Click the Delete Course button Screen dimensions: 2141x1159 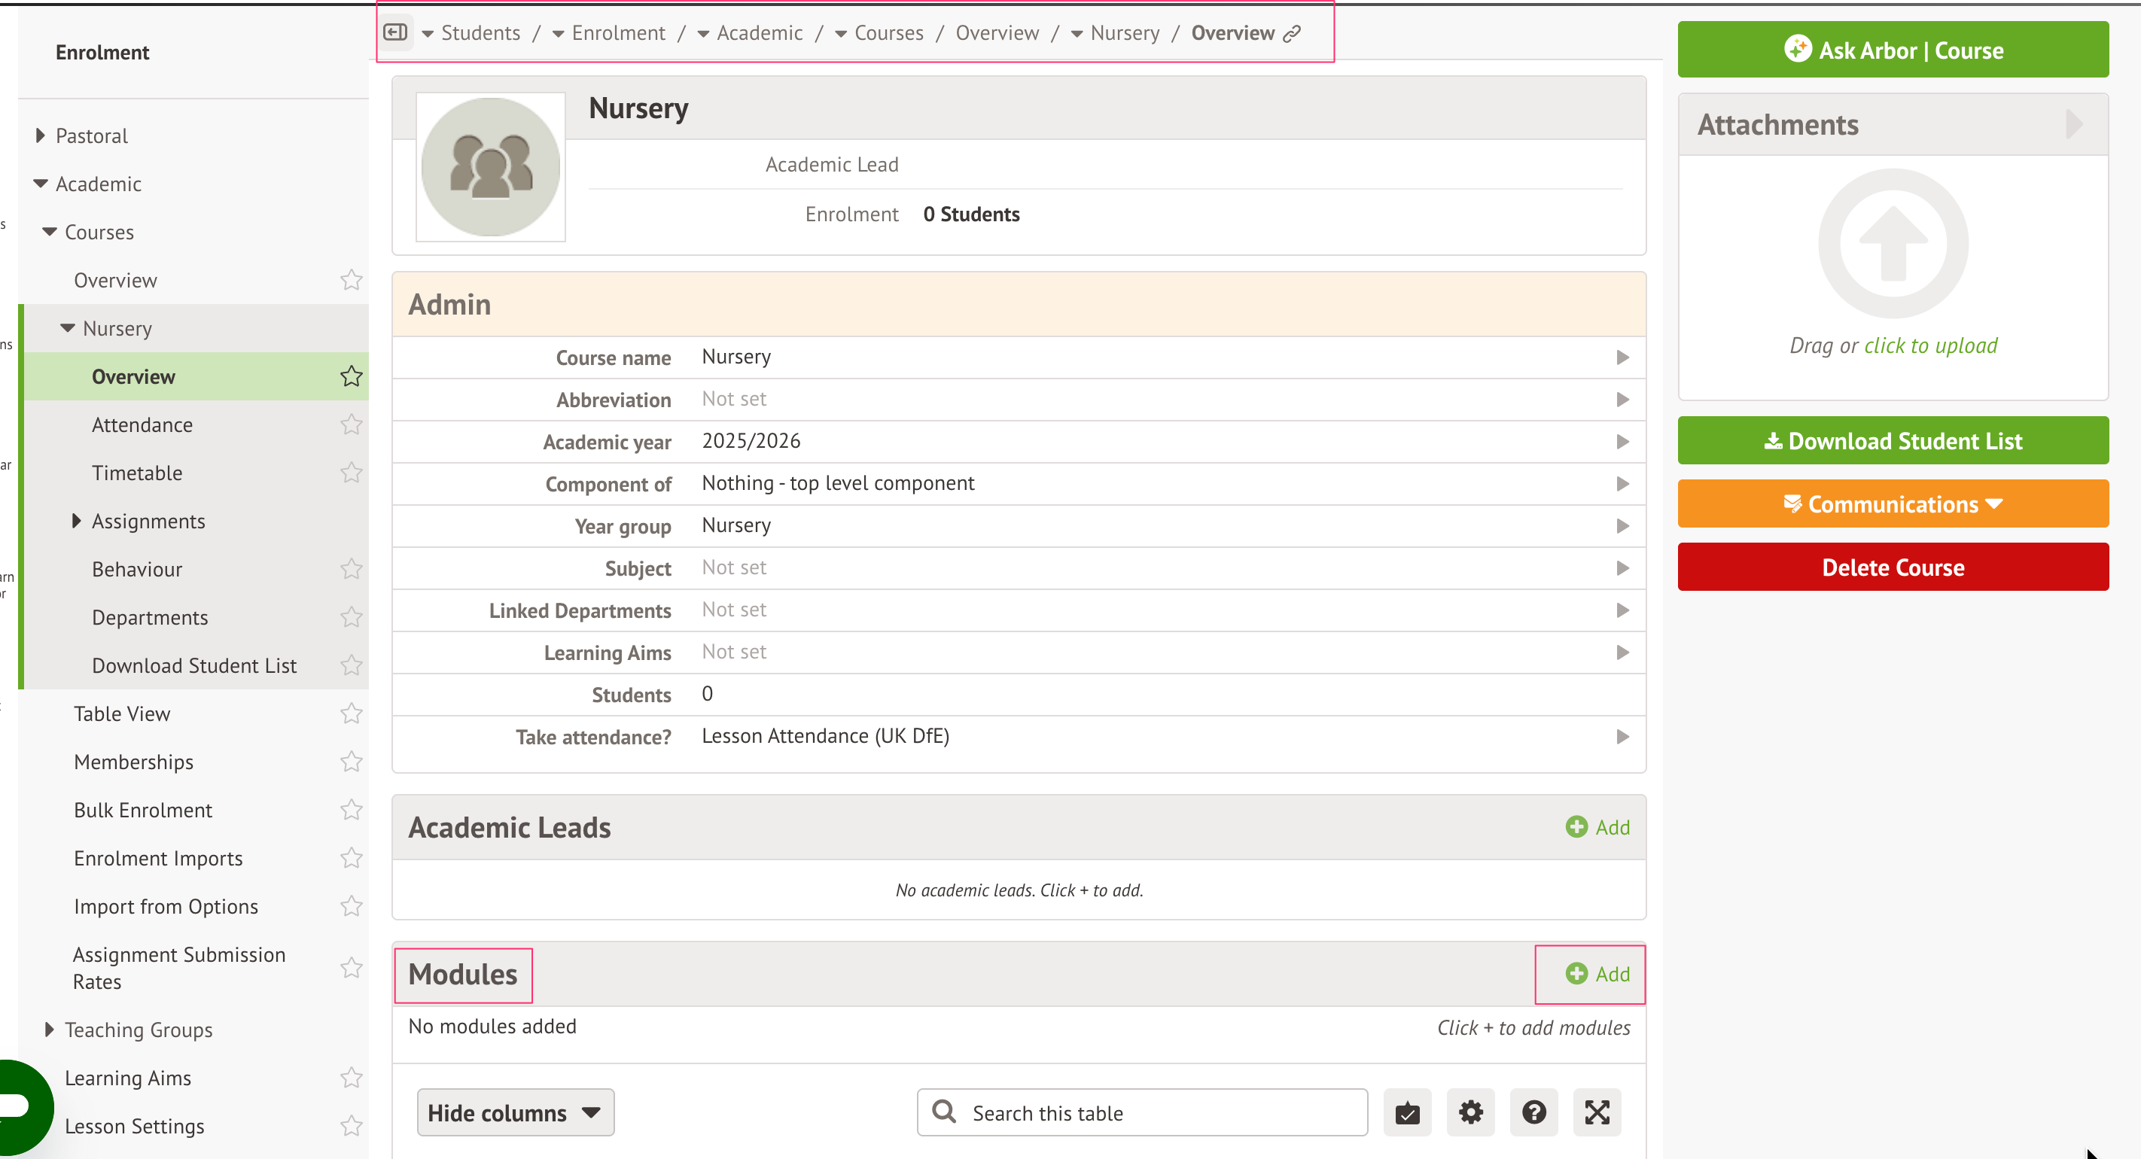[x=1893, y=567]
